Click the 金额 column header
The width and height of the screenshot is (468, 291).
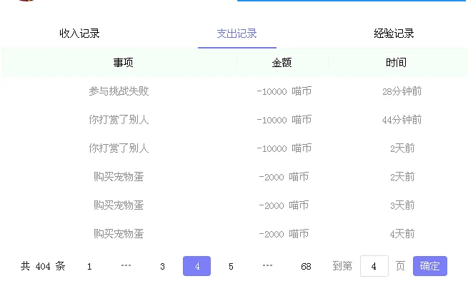pos(282,63)
